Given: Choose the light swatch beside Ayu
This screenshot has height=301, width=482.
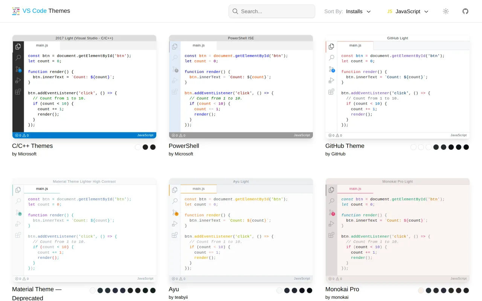Looking at the screenshot, I should click(279, 290).
